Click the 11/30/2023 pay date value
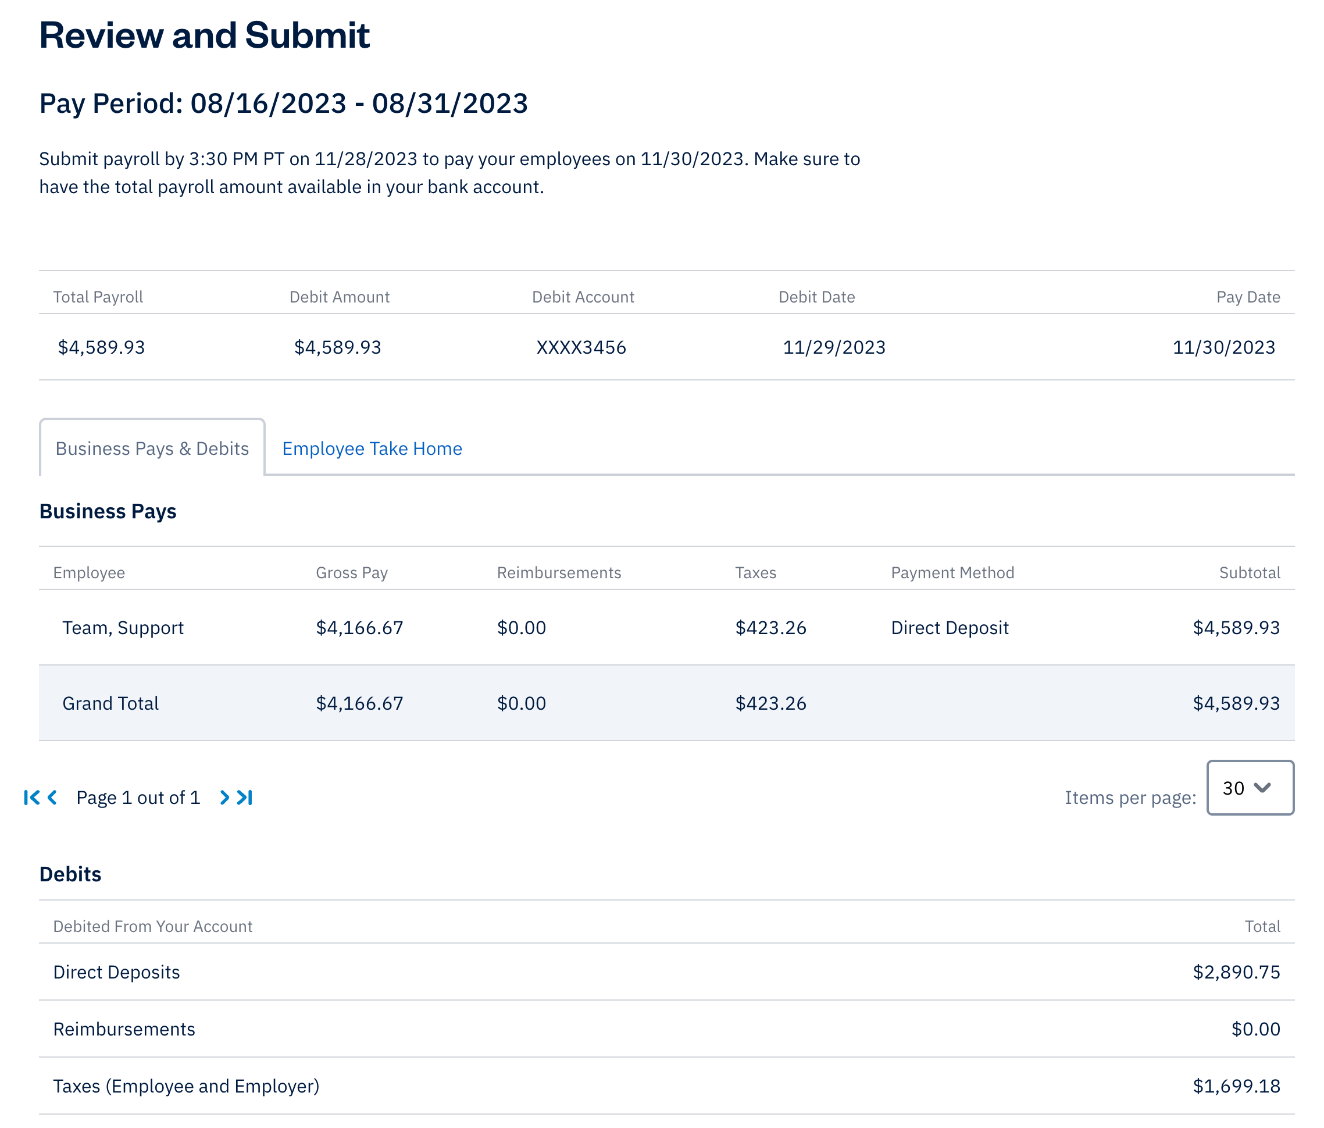1324x1128 pixels. (1223, 347)
